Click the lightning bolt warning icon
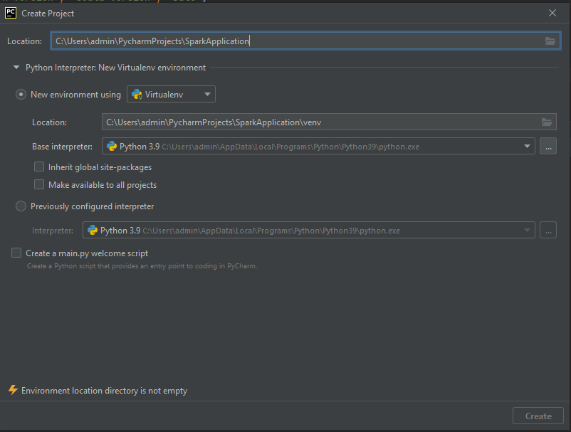Image resolution: width=571 pixels, height=432 pixels. click(x=12, y=390)
